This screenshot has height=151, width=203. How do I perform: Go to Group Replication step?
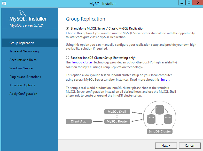tap(30, 43)
